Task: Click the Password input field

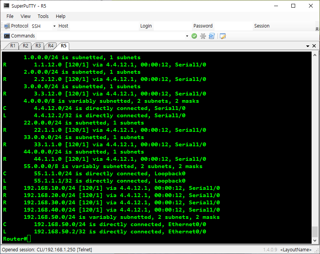Action: [234, 26]
